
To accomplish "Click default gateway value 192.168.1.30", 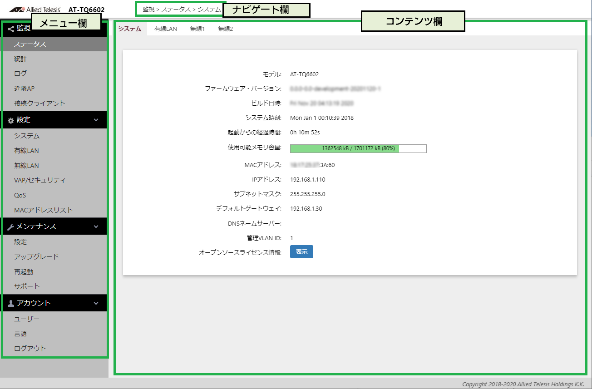I will [x=306, y=209].
